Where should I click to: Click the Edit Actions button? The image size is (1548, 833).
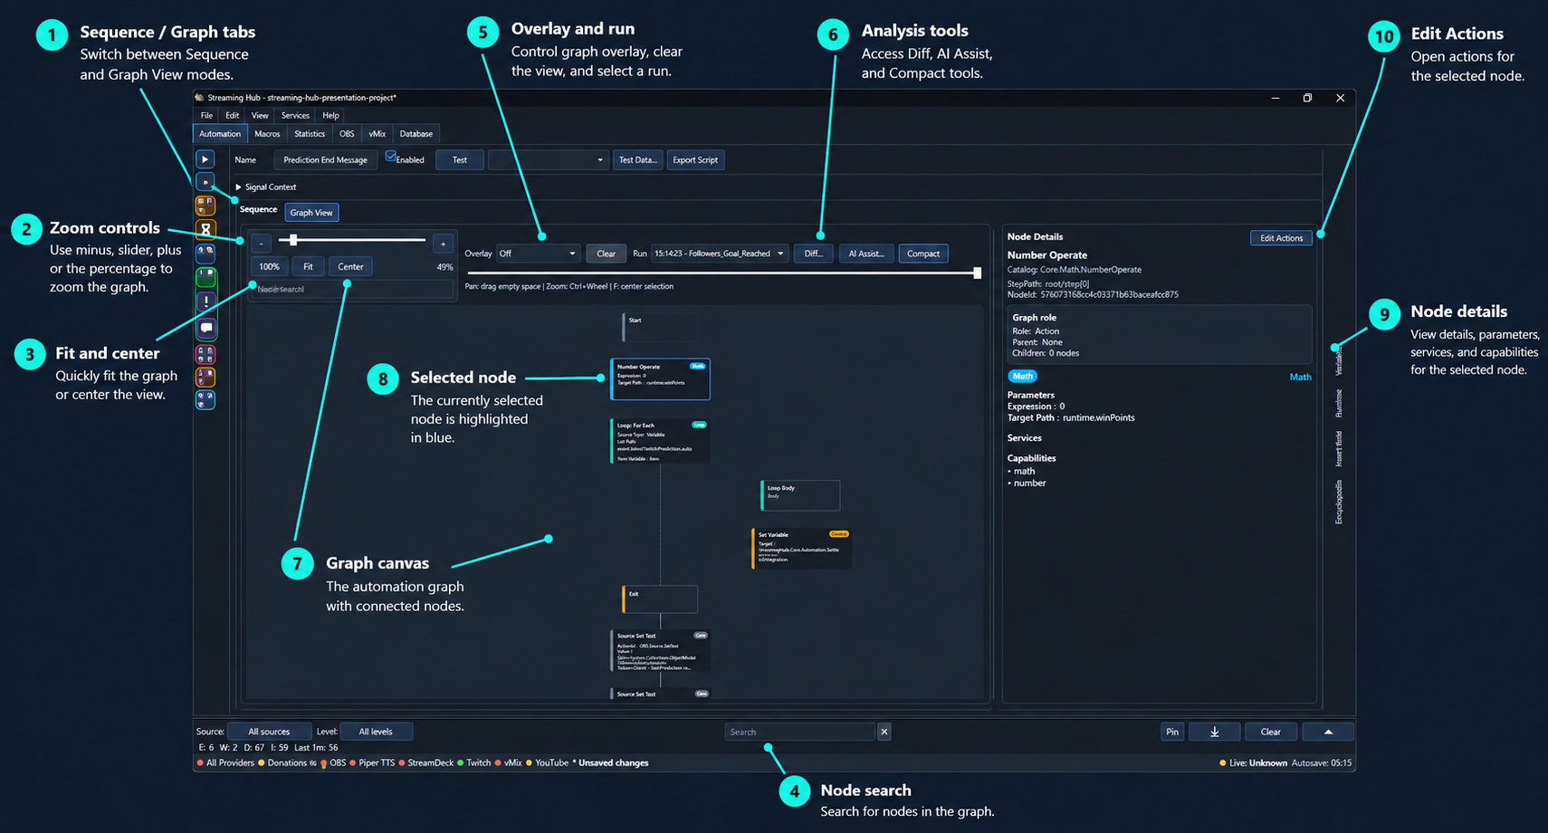(1281, 238)
